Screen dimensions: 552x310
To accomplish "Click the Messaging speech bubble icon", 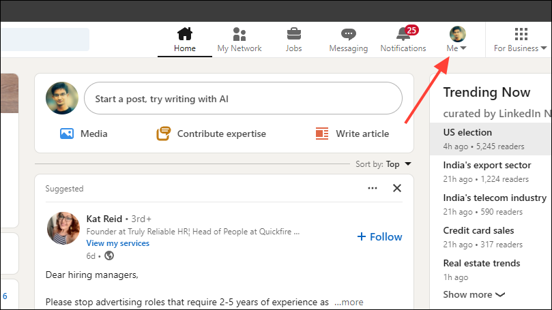I will 349,34.
